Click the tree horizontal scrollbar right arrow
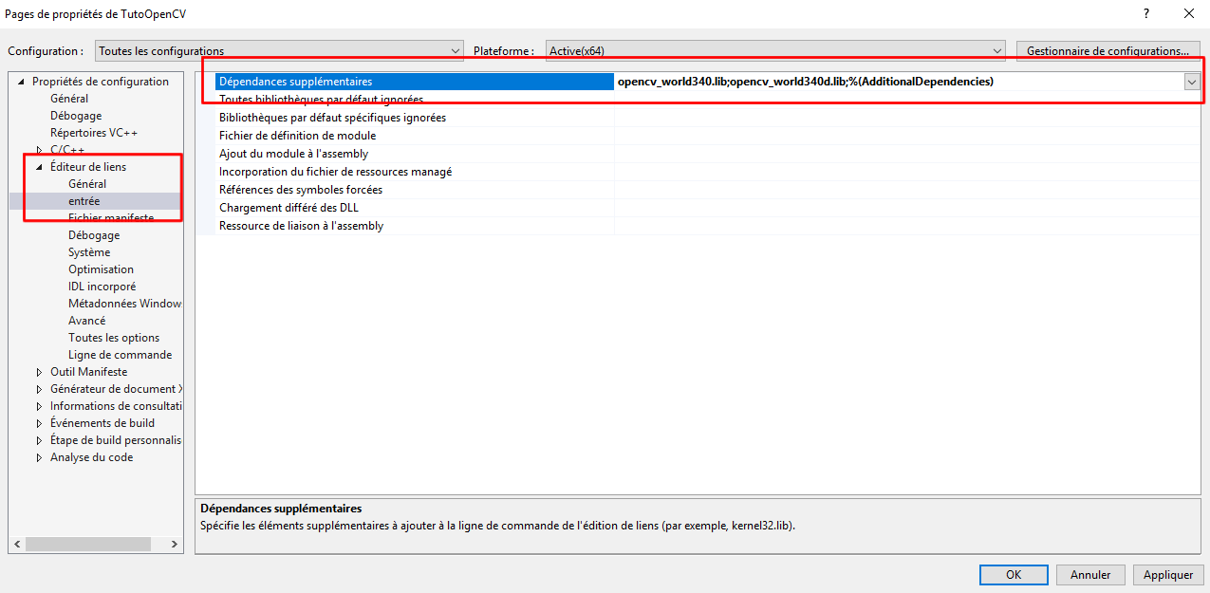 (x=175, y=545)
